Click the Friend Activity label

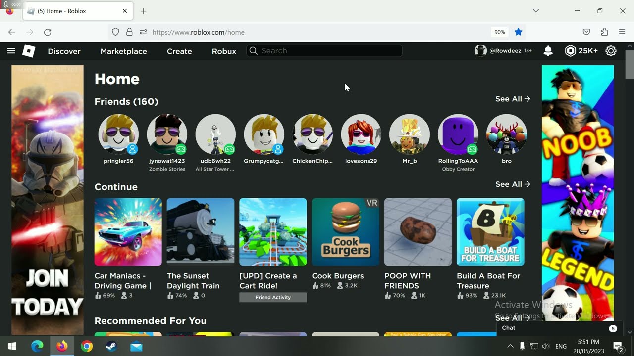coord(273,297)
